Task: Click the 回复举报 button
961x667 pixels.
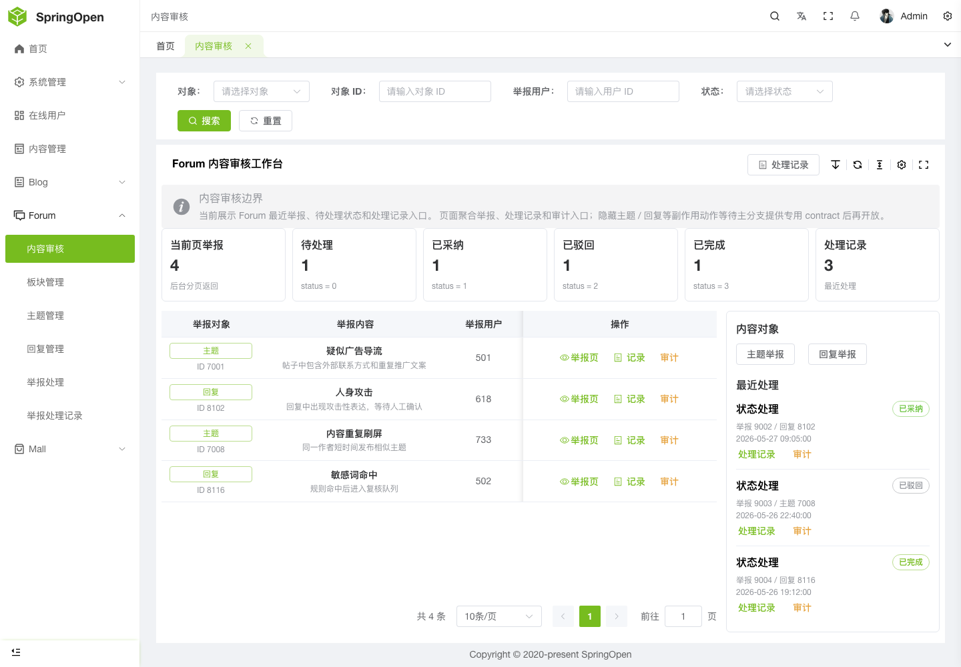Action: click(838, 354)
